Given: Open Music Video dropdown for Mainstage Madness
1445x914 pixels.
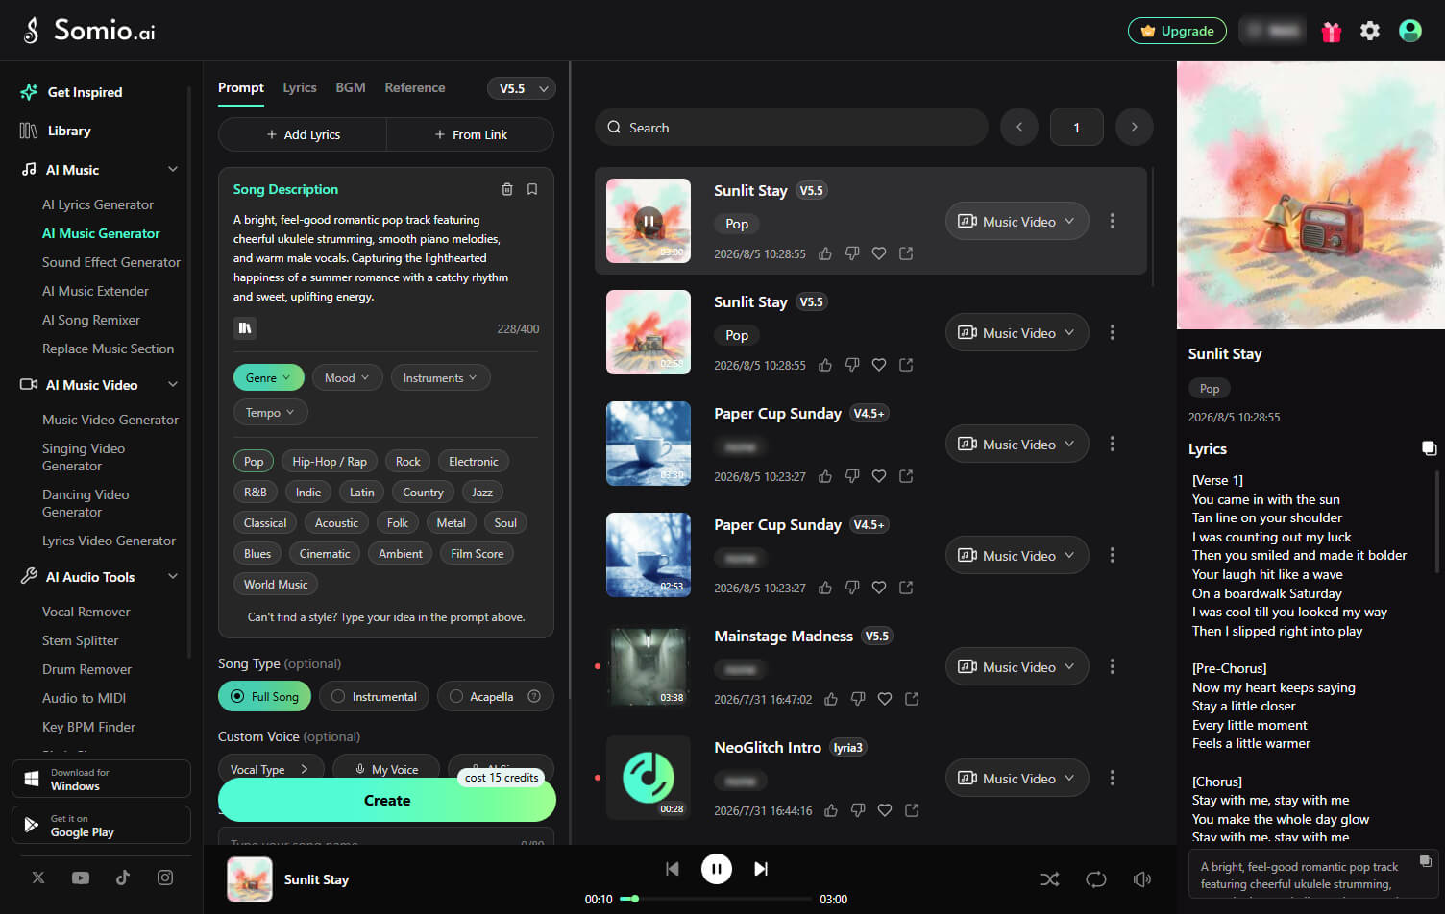Looking at the screenshot, I should point(1017,666).
